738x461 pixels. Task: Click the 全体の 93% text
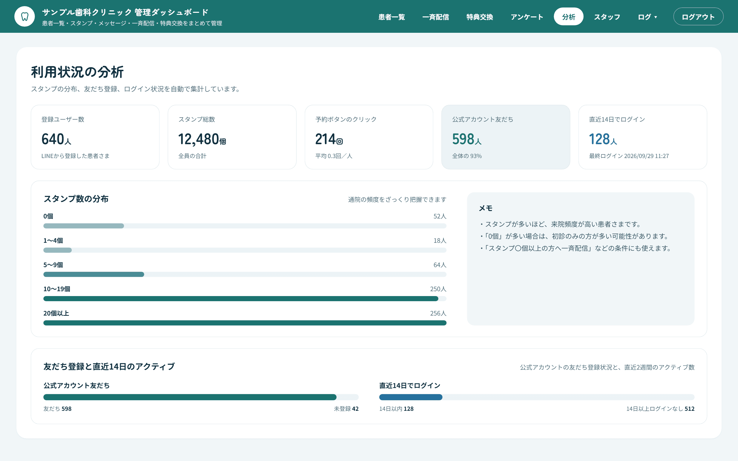(x=467, y=156)
